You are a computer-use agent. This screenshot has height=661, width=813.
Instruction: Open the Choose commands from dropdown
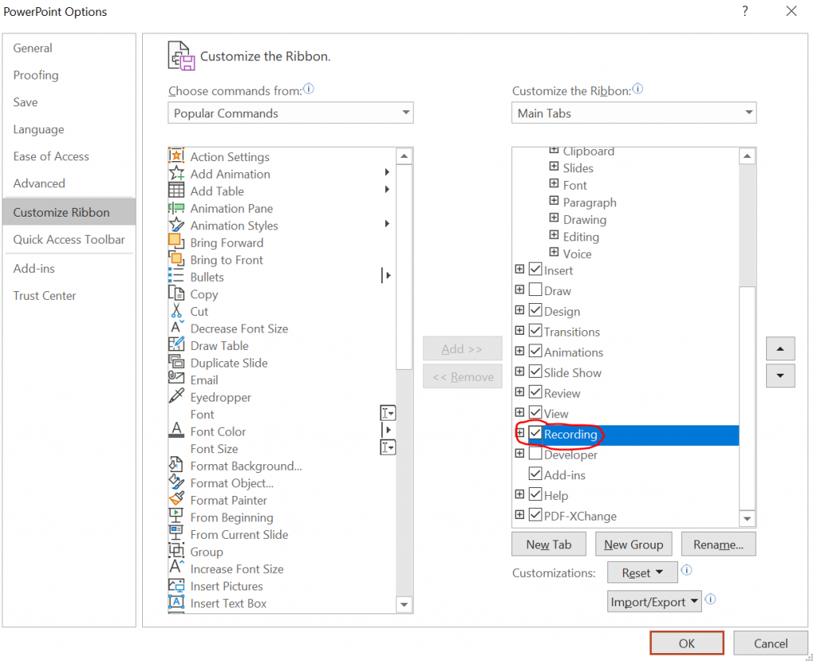coord(291,113)
